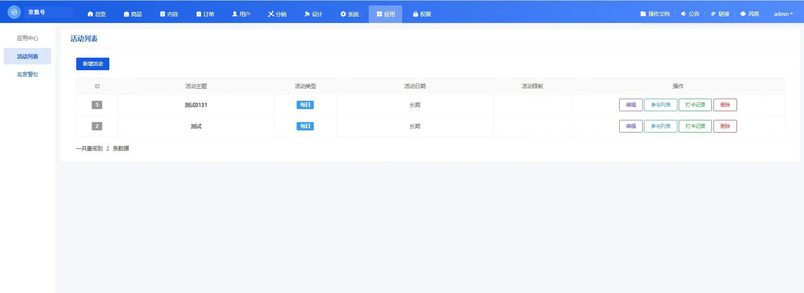The image size is (804, 293).
Task: Select 名言警句 in the sidebar
Action: [27, 74]
